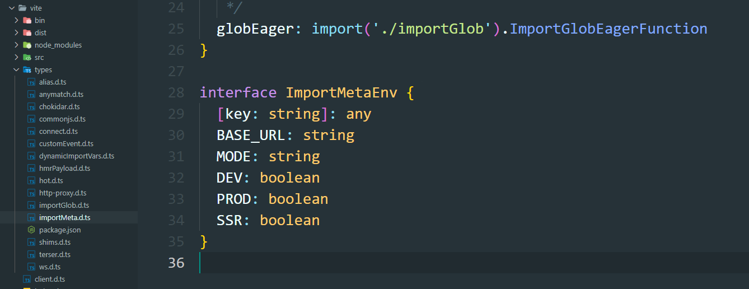Click the node_modules green folder icon

pos(27,45)
